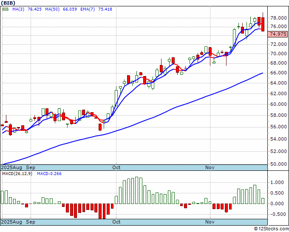Click the 0.000 MACD axis label
This screenshot has height=232, width=289.
(x=277, y=204)
